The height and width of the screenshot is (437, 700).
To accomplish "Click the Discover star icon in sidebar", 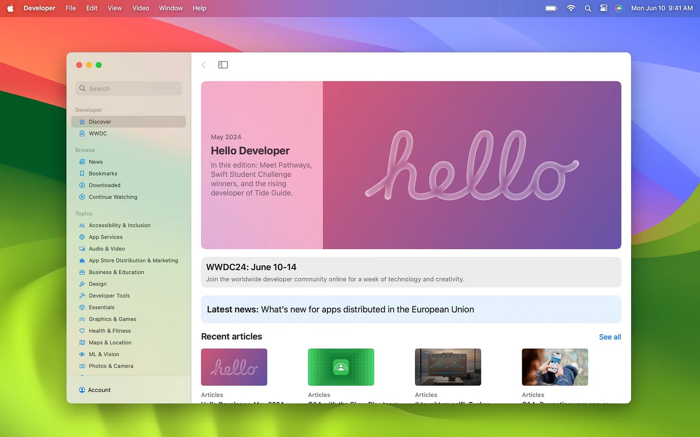I will (82, 122).
